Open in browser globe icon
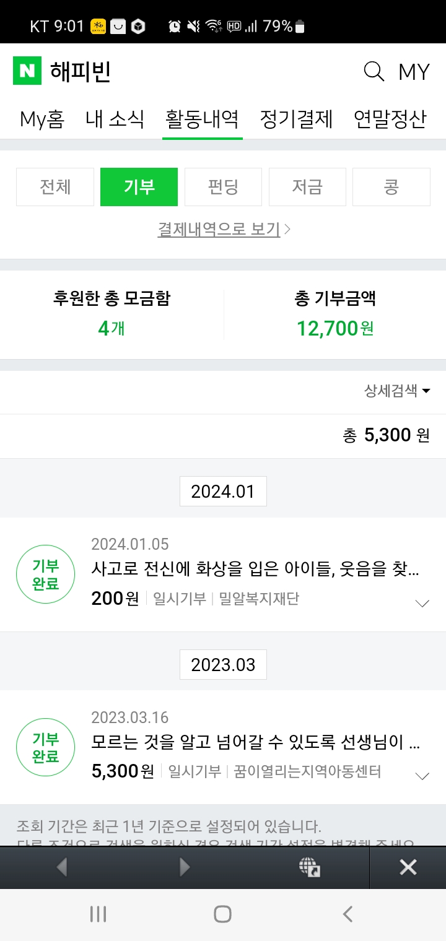 (309, 867)
